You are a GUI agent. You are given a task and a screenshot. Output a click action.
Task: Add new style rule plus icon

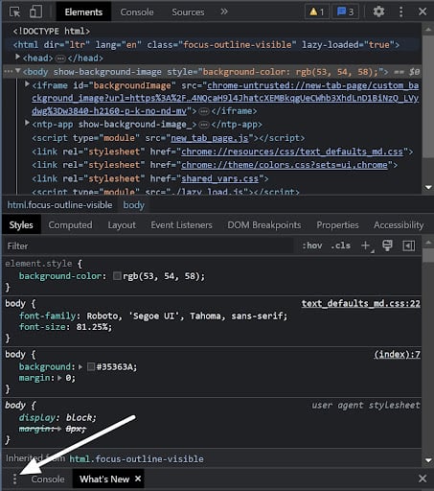click(x=366, y=245)
